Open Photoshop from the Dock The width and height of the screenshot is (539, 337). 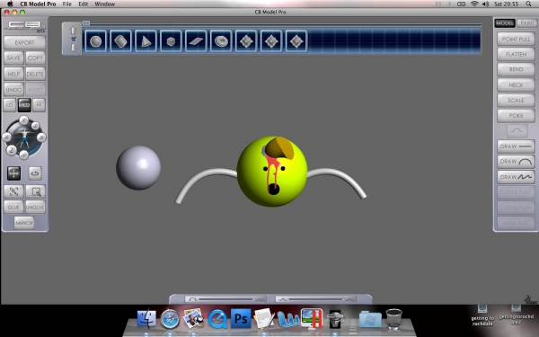pos(241,318)
